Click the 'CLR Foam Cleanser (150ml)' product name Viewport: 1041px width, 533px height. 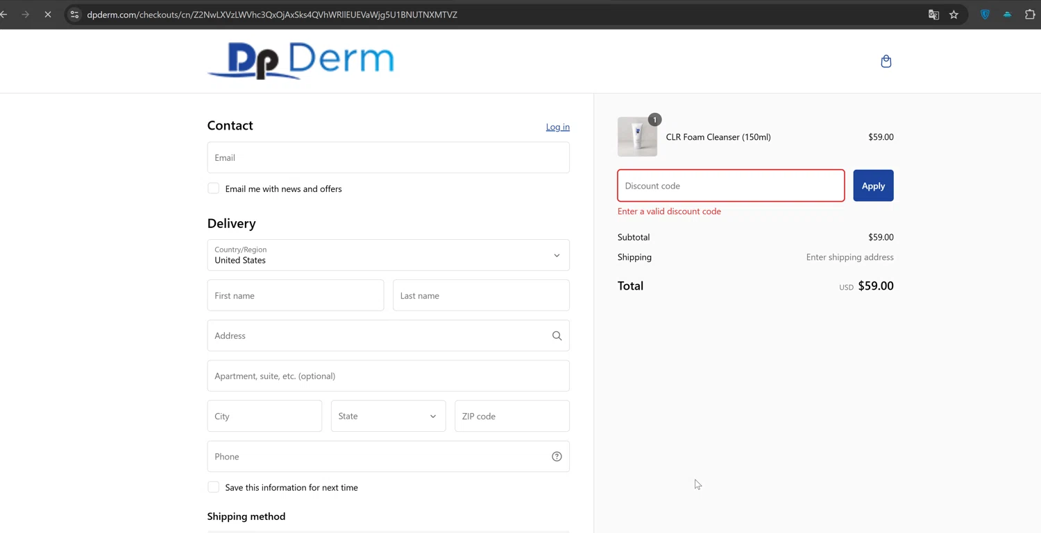[x=718, y=137]
